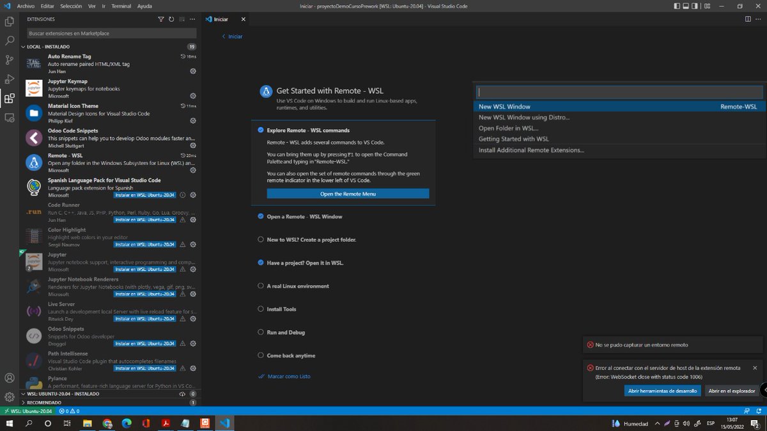Open errors and warnings status bar item

tap(69, 411)
